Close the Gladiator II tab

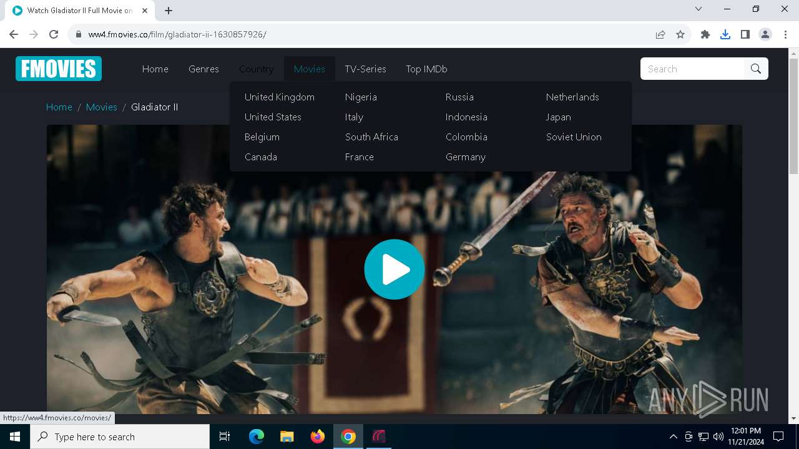pos(145,11)
